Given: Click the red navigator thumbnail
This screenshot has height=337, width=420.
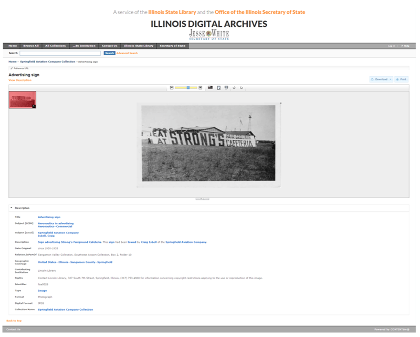Looking at the screenshot, I should pos(23,100).
